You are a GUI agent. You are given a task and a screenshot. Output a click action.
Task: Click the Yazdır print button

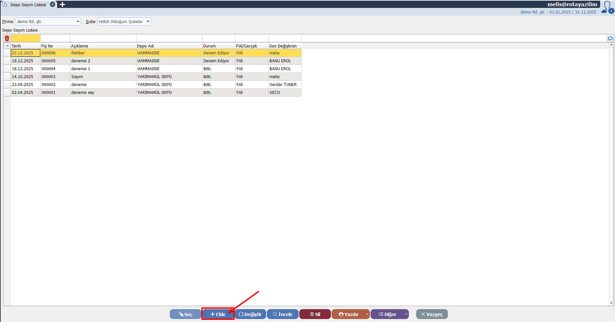coord(348,314)
